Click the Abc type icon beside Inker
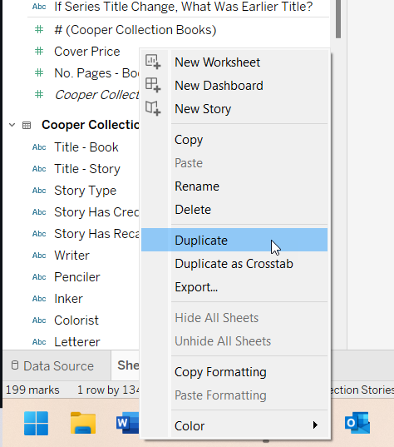This screenshot has height=447, width=394. [39, 299]
